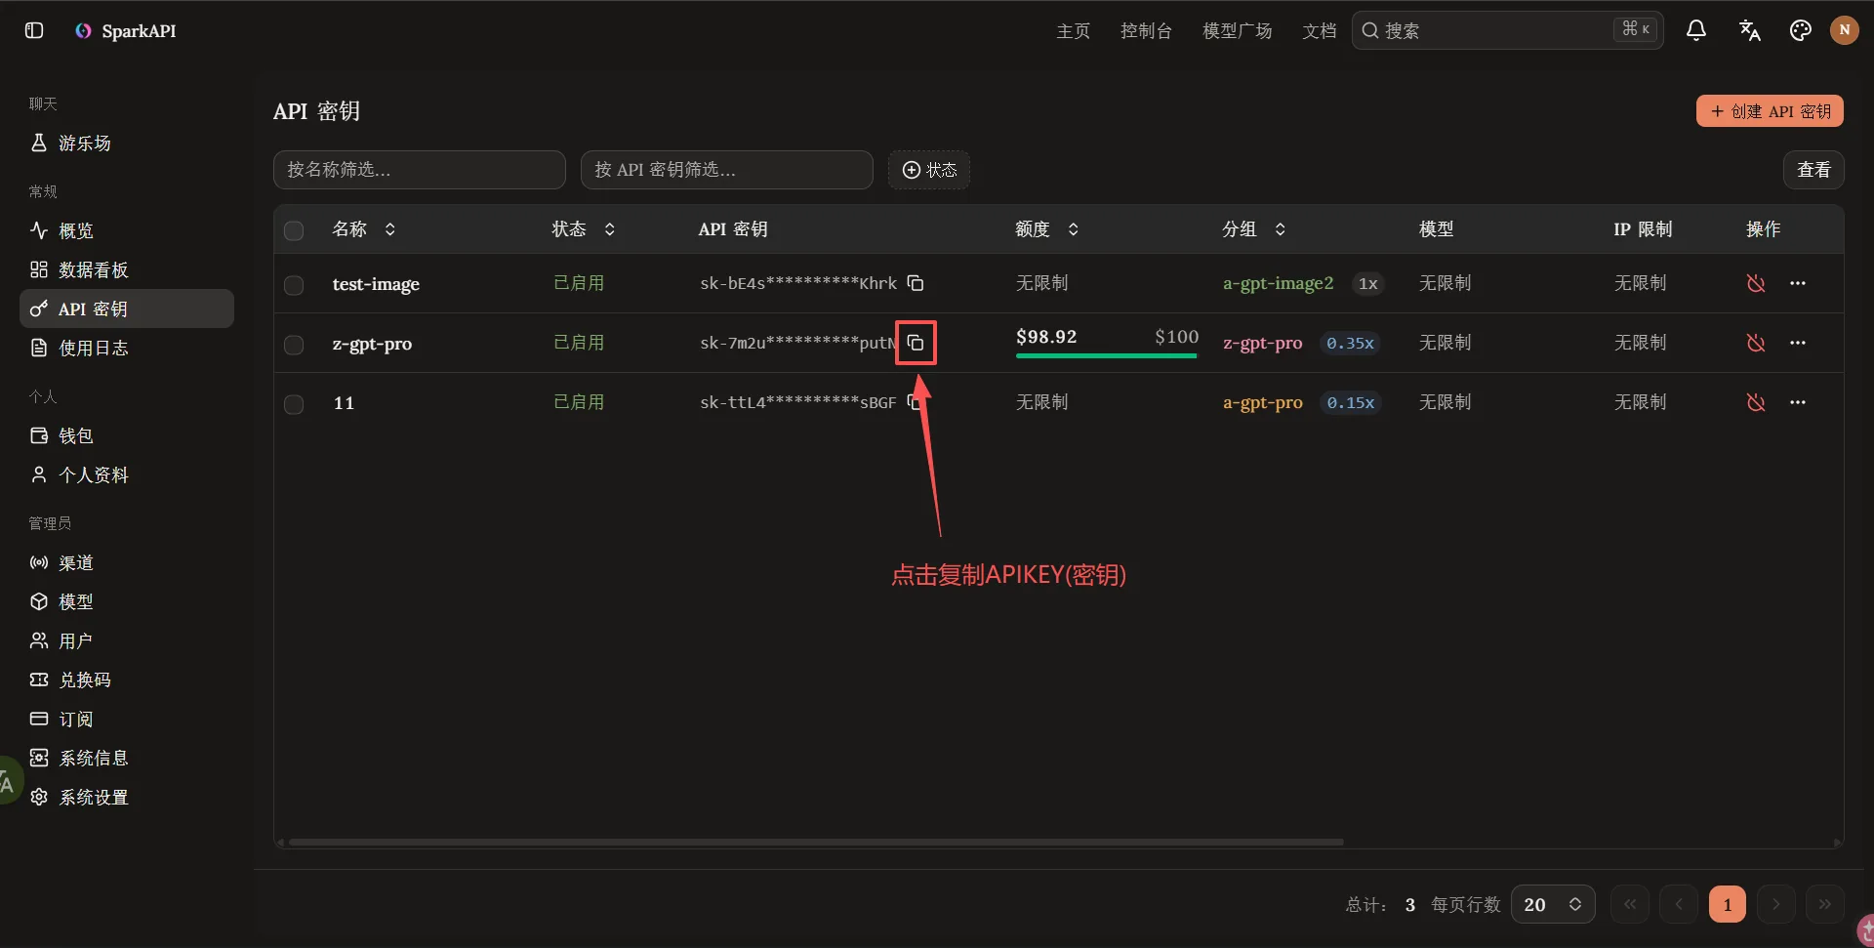The image size is (1874, 948).
Task: Click the table horizontal scrollbar
Action: (x=816, y=842)
